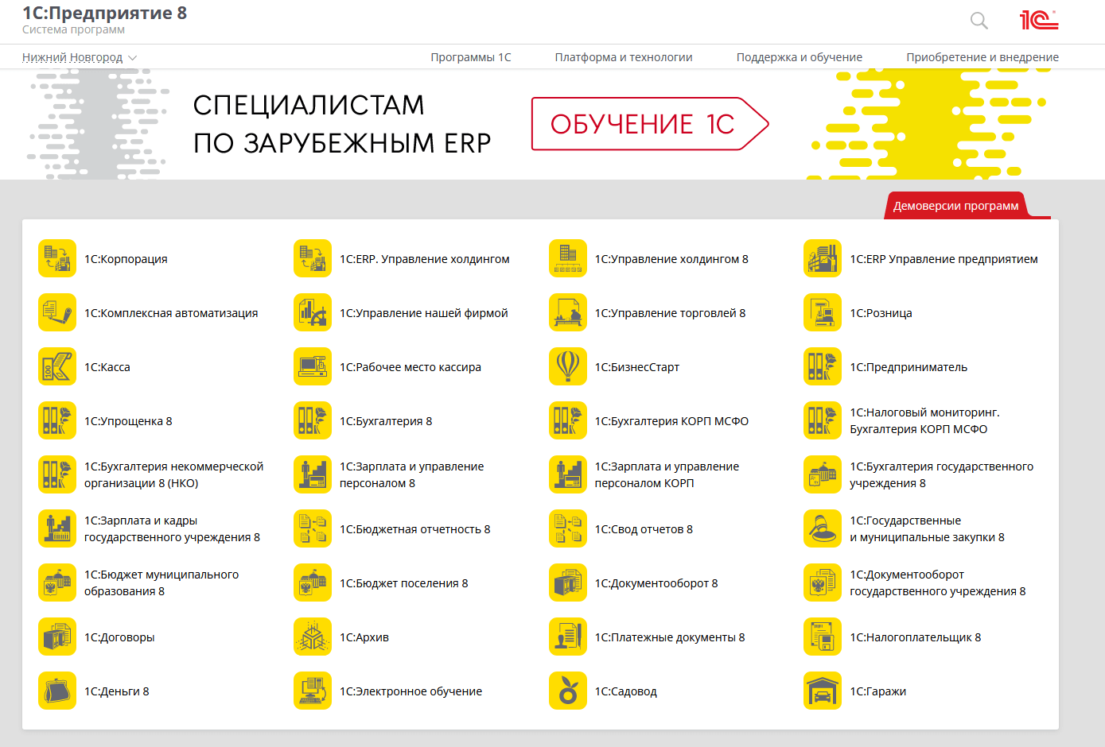Click the 1С:Управление нашей фирмой icon
The width and height of the screenshot is (1105, 747).
pos(313,313)
